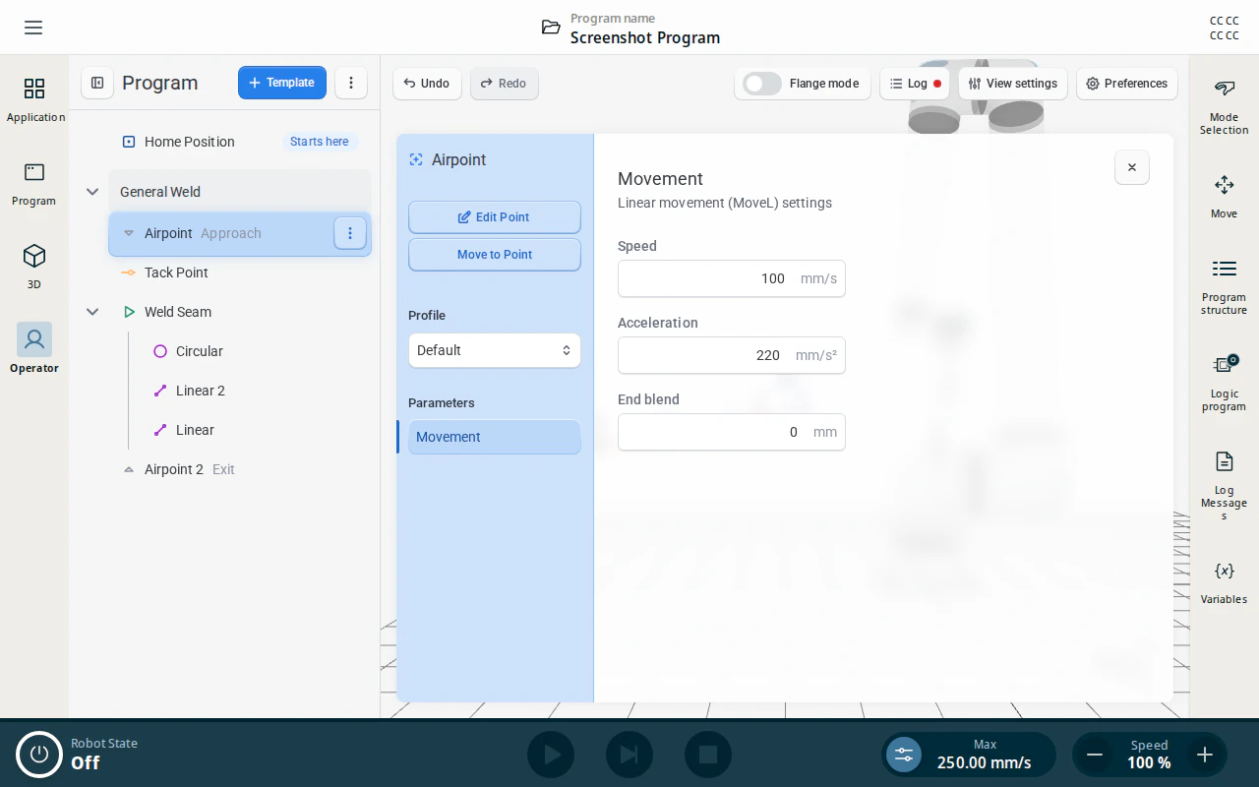Open the max speed limit settings icon
The image size is (1259, 787).
click(904, 755)
